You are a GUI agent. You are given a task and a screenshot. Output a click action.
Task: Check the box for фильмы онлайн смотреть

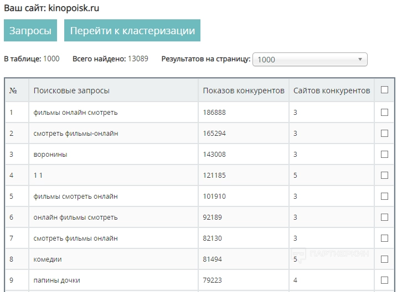pos(384,113)
